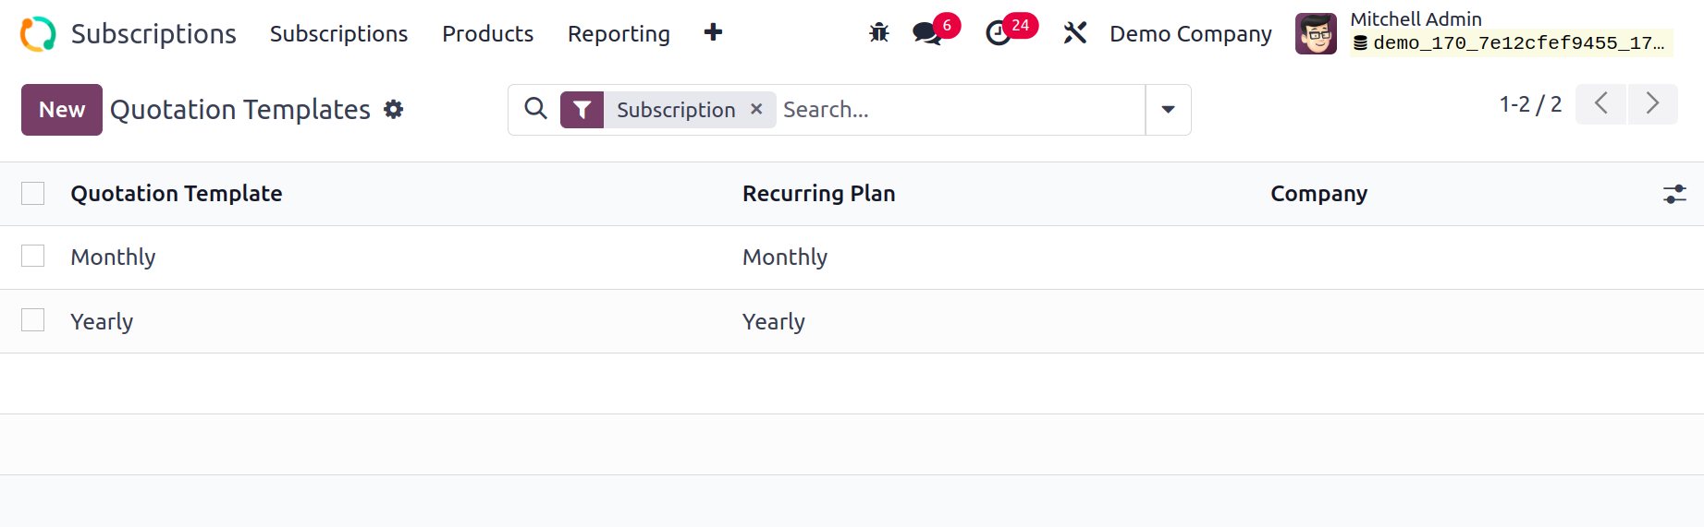Select all rows with the header checkbox

click(33, 194)
